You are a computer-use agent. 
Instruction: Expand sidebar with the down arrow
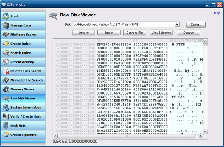pyautogui.click(x=23, y=141)
